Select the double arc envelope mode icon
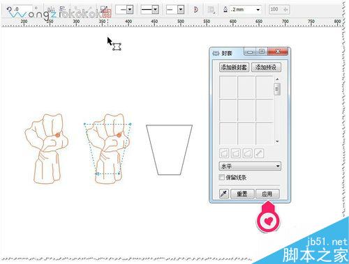The image size is (349, 264). [x=247, y=153]
